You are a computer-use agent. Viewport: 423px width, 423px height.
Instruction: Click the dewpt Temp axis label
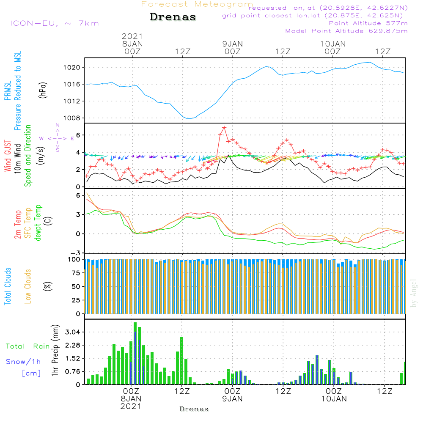tap(38, 222)
